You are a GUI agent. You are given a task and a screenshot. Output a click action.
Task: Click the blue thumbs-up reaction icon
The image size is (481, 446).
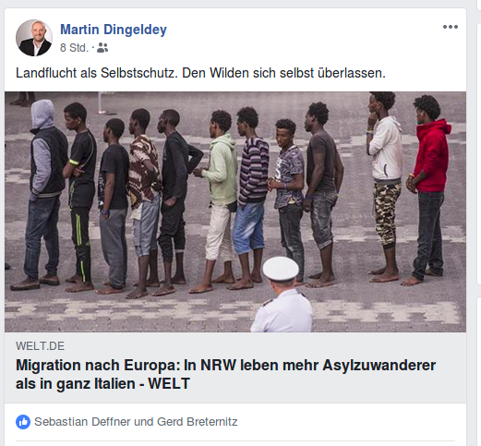point(23,422)
